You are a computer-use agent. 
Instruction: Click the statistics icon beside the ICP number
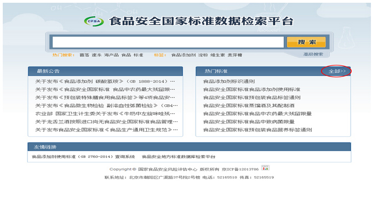(x=265, y=168)
